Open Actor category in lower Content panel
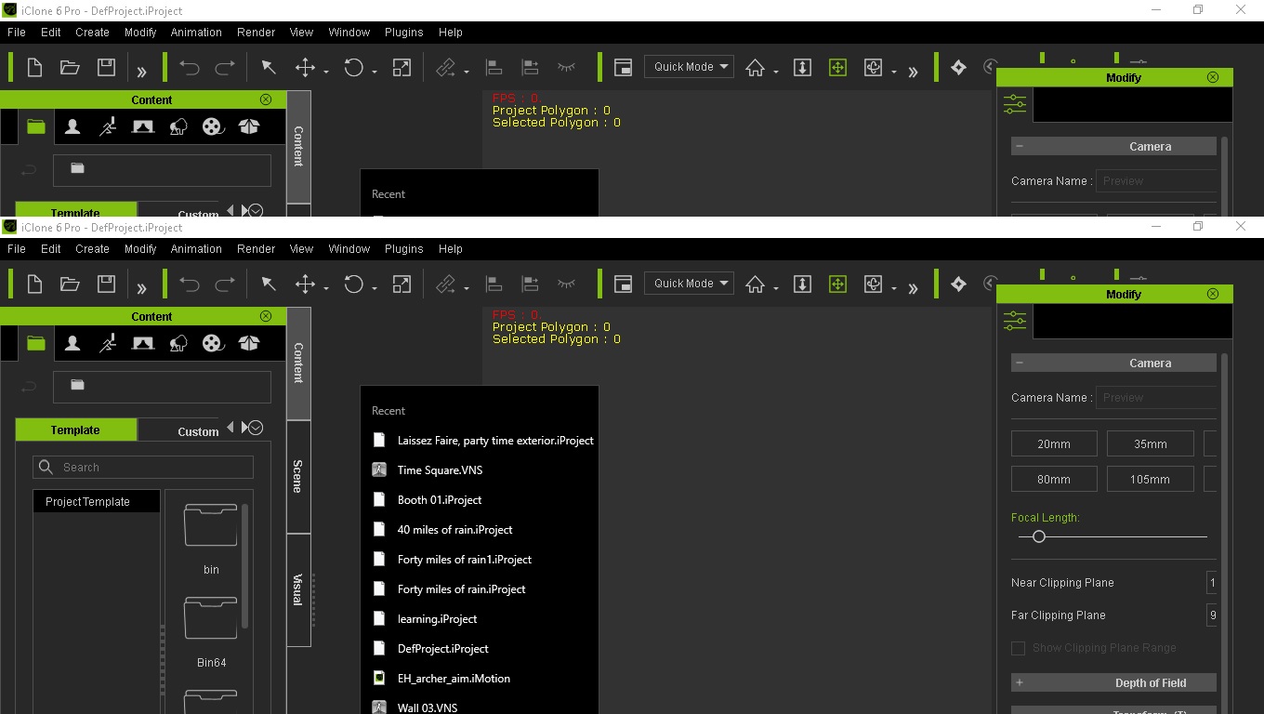 click(x=72, y=343)
